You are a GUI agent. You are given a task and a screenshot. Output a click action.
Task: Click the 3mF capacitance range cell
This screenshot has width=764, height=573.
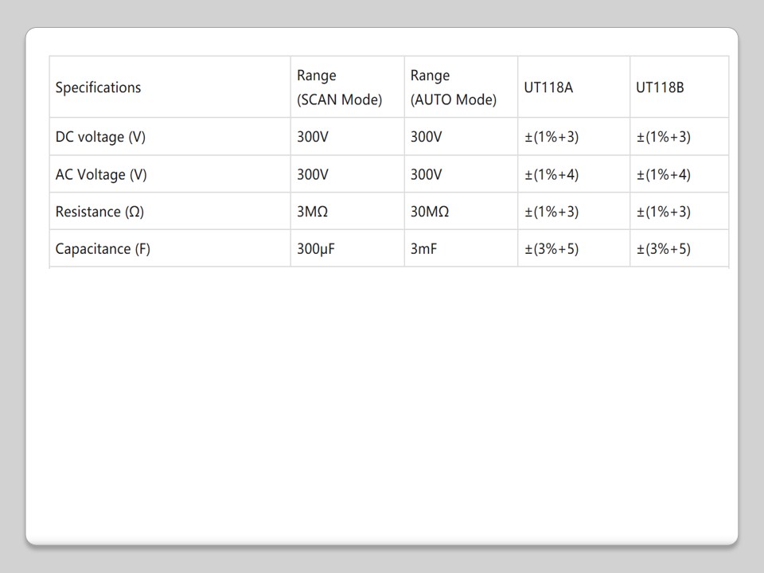pyautogui.click(x=423, y=249)
